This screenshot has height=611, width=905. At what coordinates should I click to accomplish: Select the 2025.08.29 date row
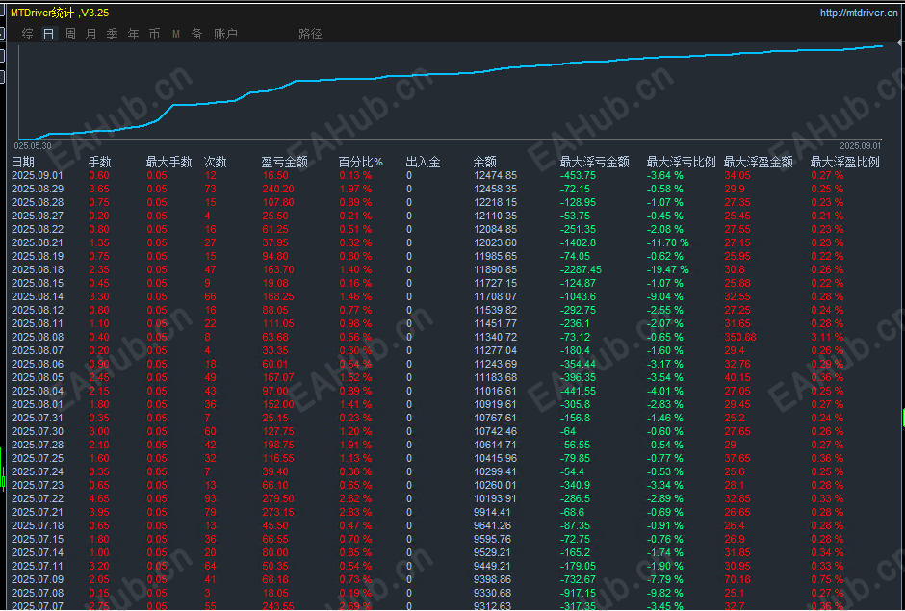pos(38,189)
